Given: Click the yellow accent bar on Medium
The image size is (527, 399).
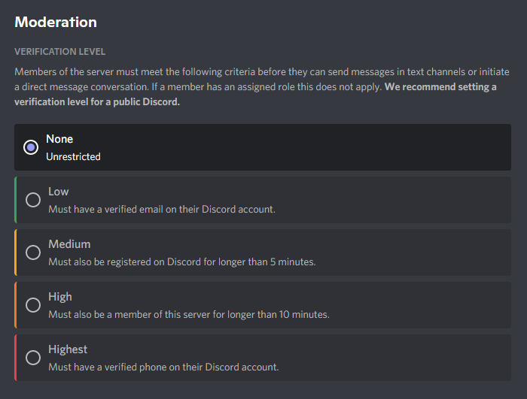Looking at the screenshot, I should (x=16, y=252).
